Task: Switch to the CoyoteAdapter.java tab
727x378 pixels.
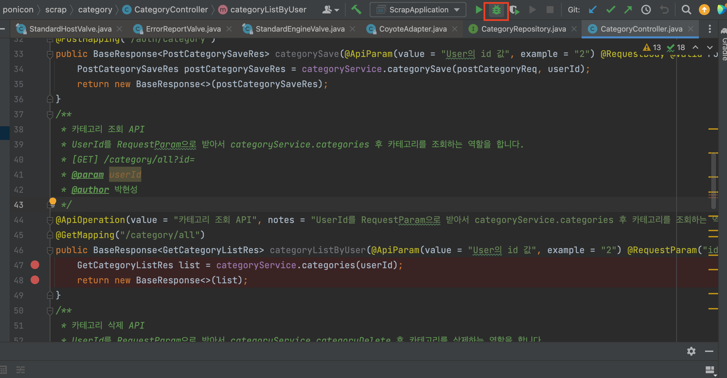Action: click(x=413, y=29)
